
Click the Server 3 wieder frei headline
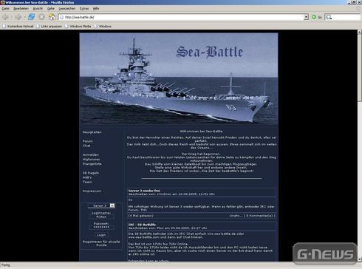click(144, 191)
